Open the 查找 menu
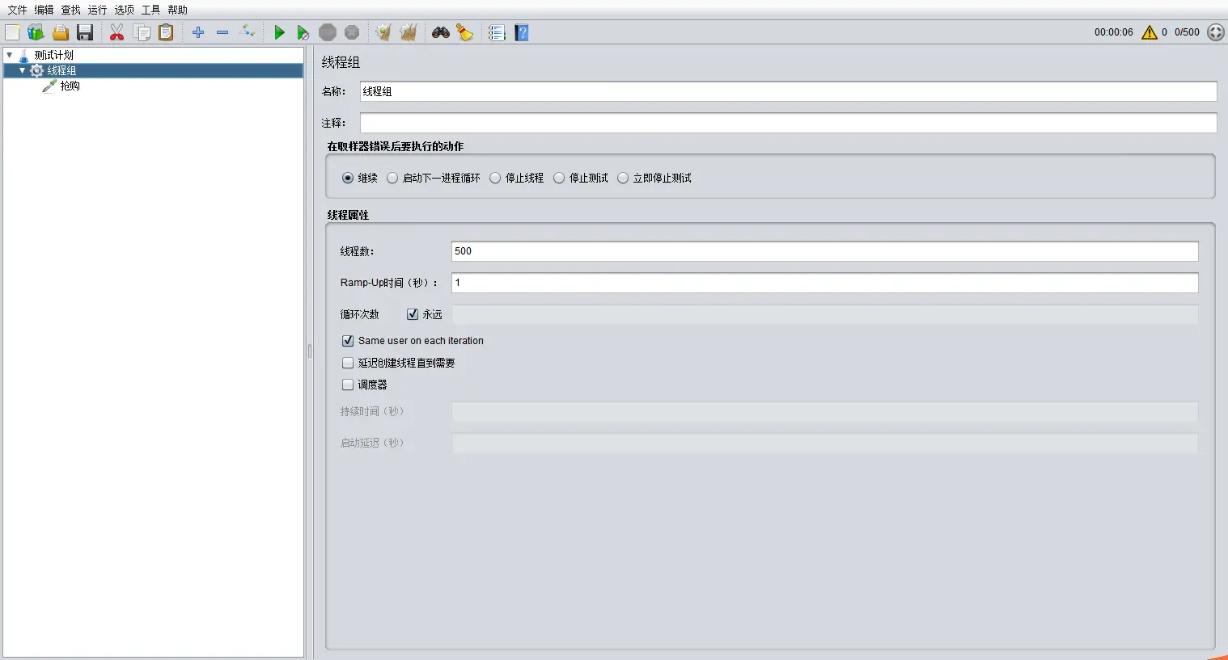The height and width of the screenshot is (660, 1228). 71,10
